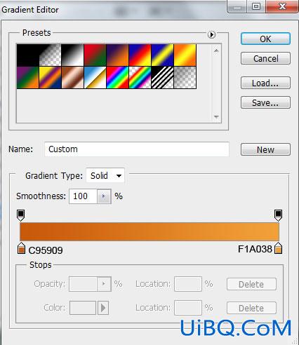Open the presets flyout menu arrow
The width and height of the screenshot is (299, 345).
point(211,34)
